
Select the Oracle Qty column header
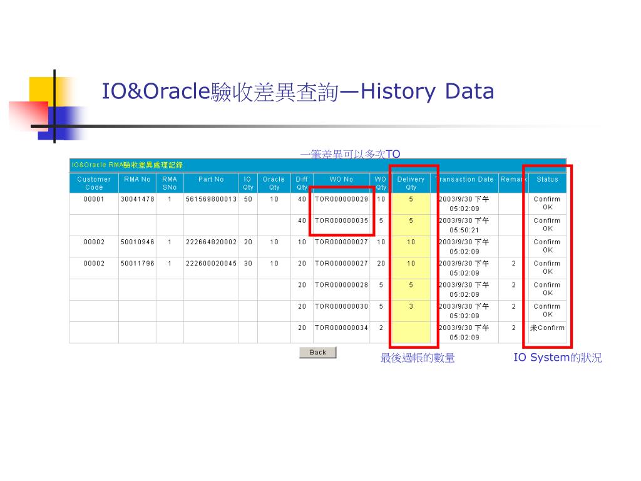pos(274,184)
